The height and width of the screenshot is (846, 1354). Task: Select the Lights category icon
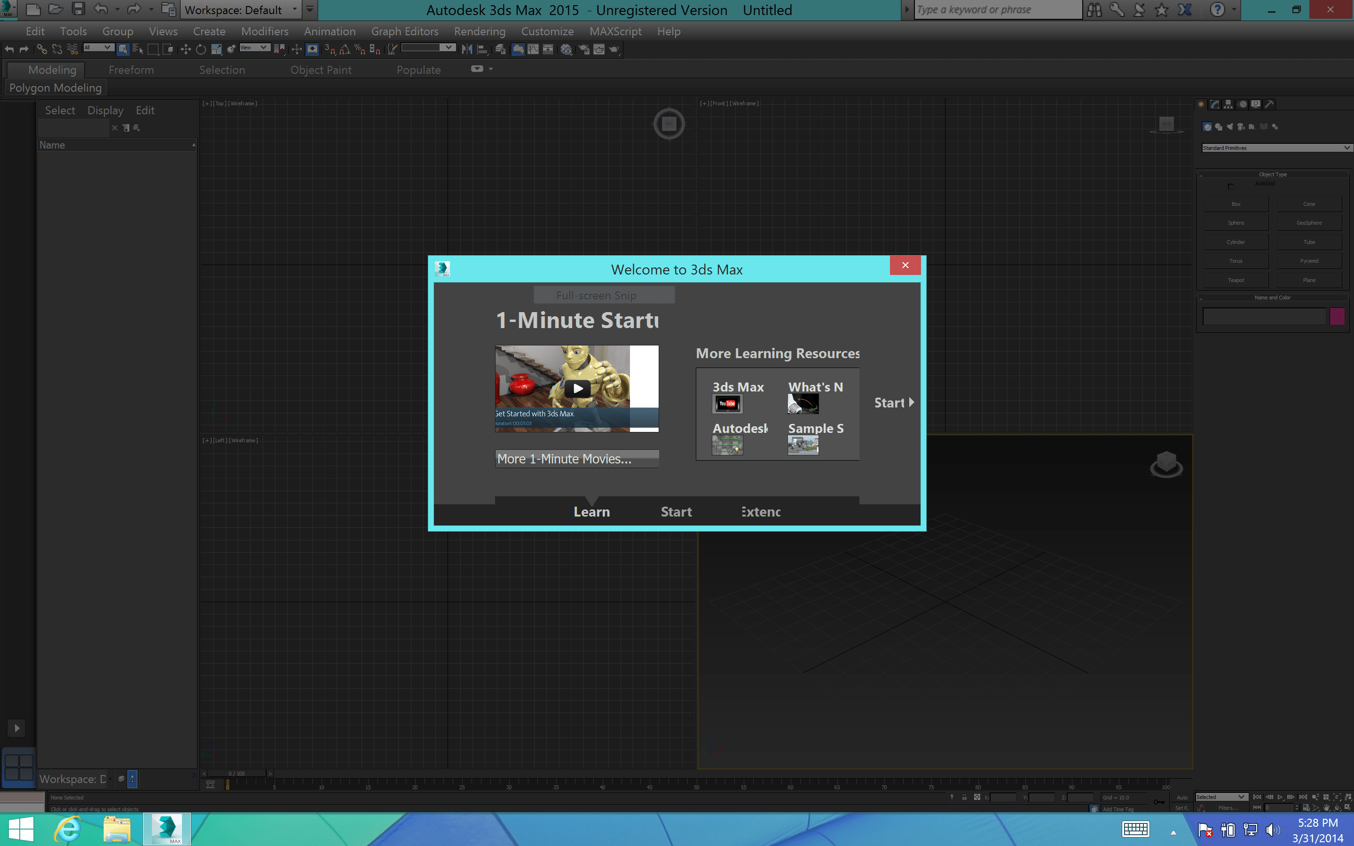coord(1230,127)
